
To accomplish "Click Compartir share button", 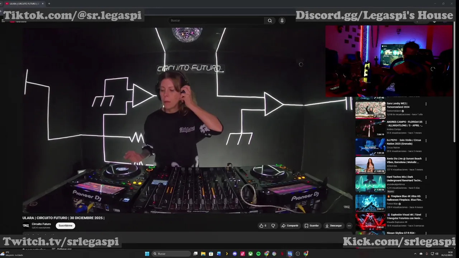I will pyautogui.click(x=290, y=226).
